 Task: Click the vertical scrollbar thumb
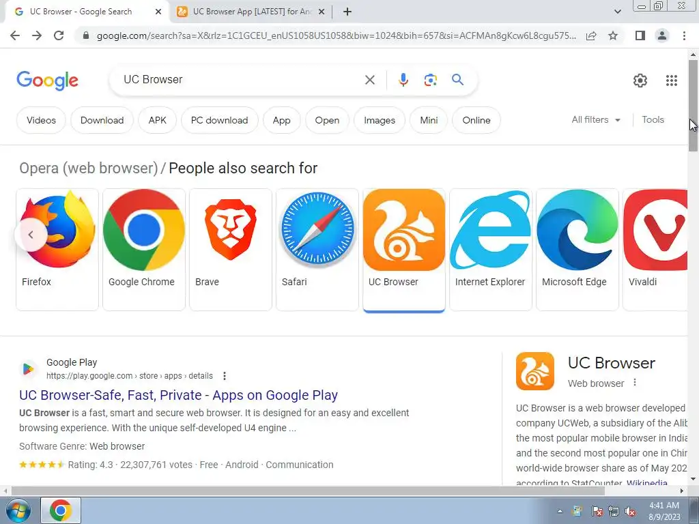click(x=693, y=106)
